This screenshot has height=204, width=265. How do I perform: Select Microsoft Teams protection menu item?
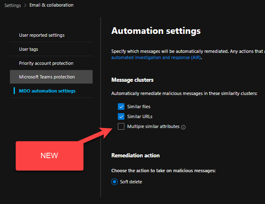(x=51, y=77)
